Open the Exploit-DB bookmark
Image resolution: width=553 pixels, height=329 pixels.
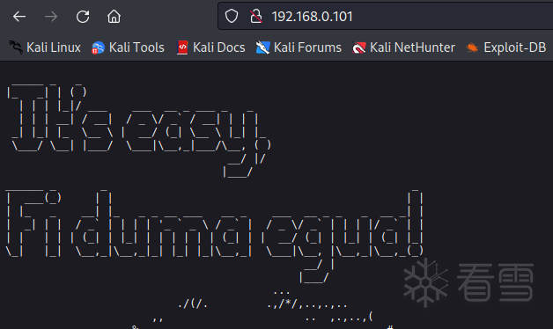pyautogui.click(x=505, y=48)
